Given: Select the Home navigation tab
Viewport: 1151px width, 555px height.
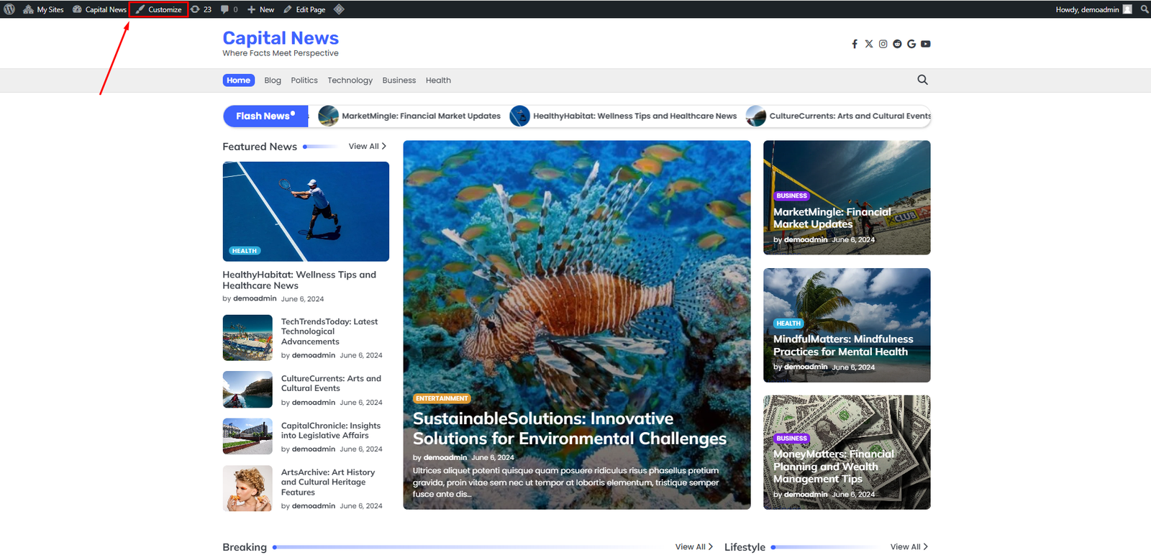Looking at the screenshot, I should 239,81.
